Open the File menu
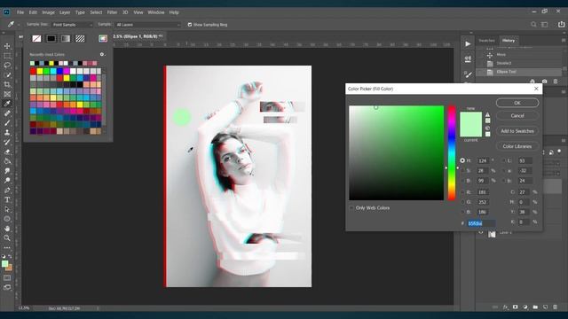 20,12
